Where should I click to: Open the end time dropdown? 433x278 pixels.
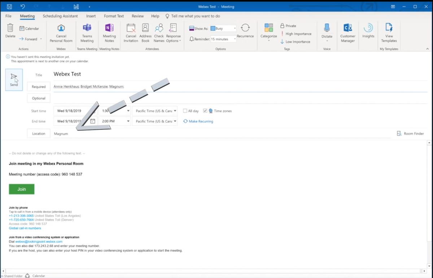(128, 121)
